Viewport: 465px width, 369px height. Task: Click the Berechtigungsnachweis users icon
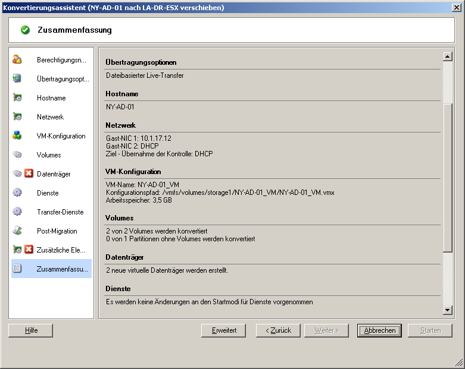coord(17,59)
